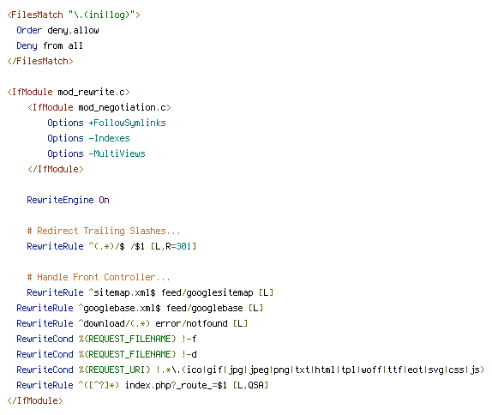
Task: Click the 'Options -Indexes' line
Action: coord(88,138)
